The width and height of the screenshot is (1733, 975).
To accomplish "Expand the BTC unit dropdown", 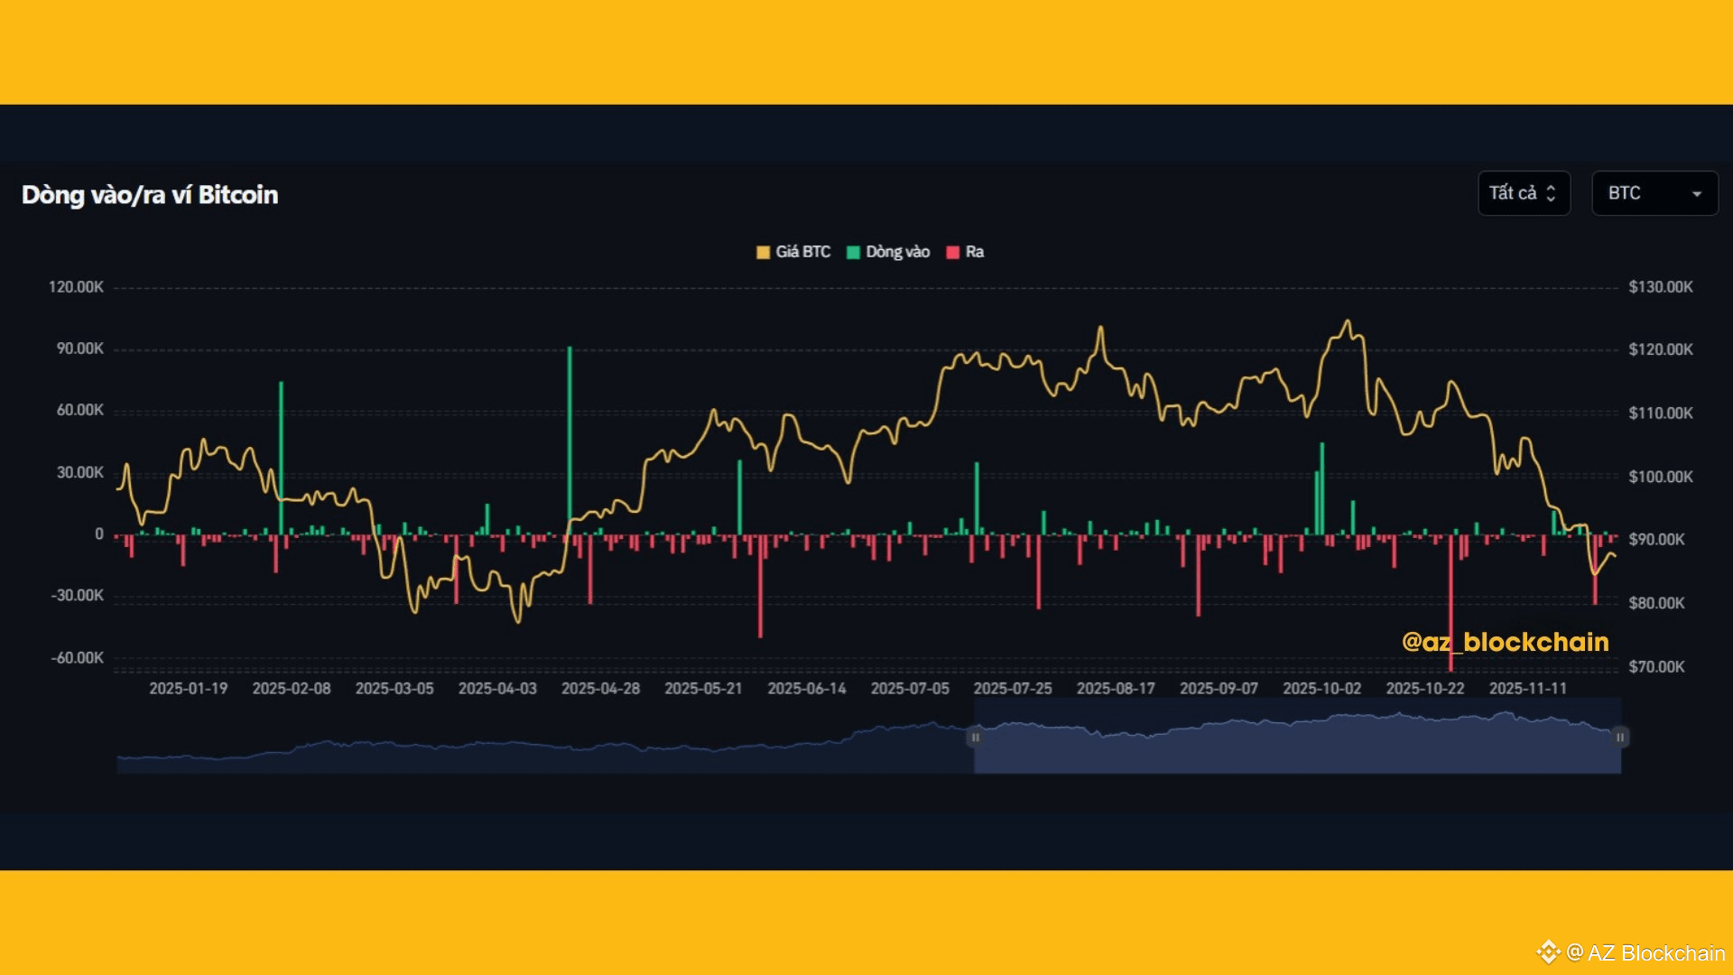I will [x=1654, y=193].
